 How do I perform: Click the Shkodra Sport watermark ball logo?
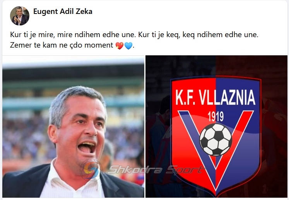click(91, 170)
